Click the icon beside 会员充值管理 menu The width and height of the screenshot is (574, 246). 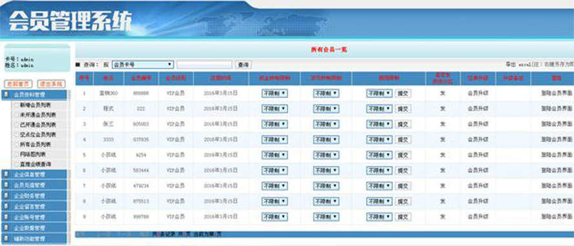6,185
